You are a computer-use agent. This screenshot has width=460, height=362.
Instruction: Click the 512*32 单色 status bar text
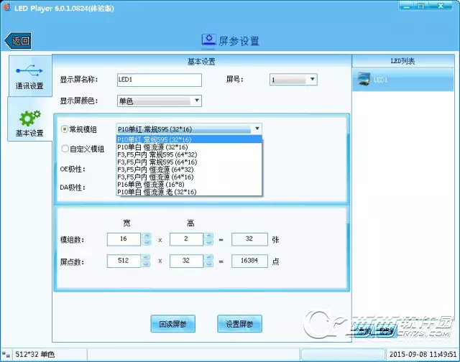click(x=35, y=354)
